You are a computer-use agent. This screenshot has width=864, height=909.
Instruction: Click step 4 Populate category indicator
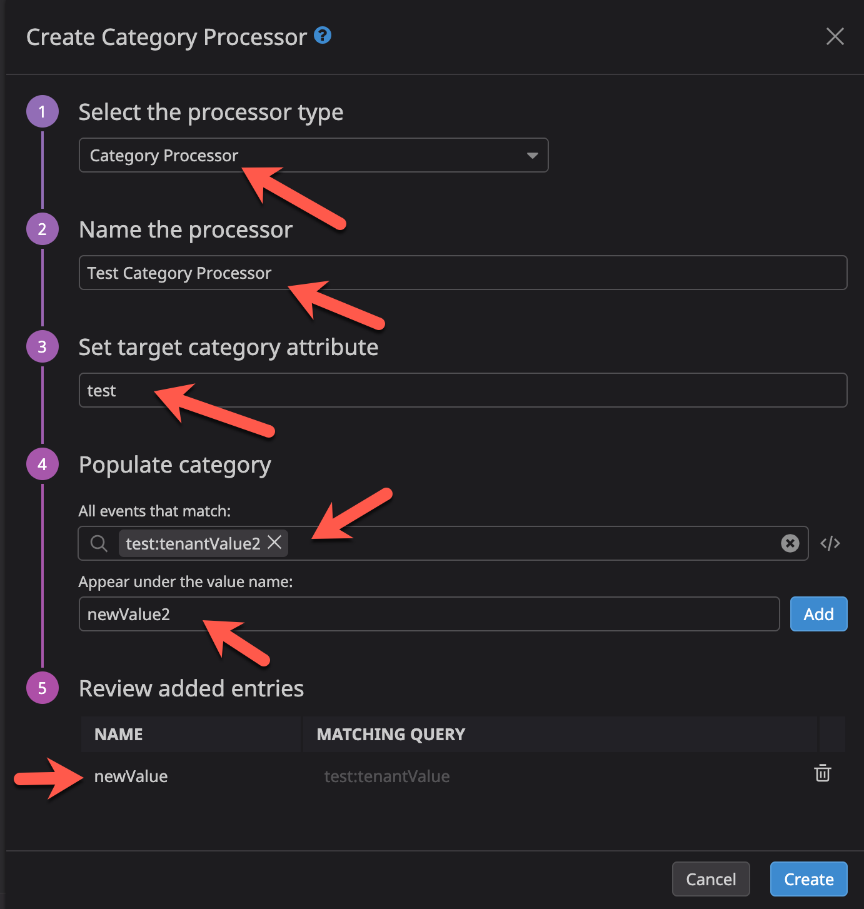(x=42, y=464)
